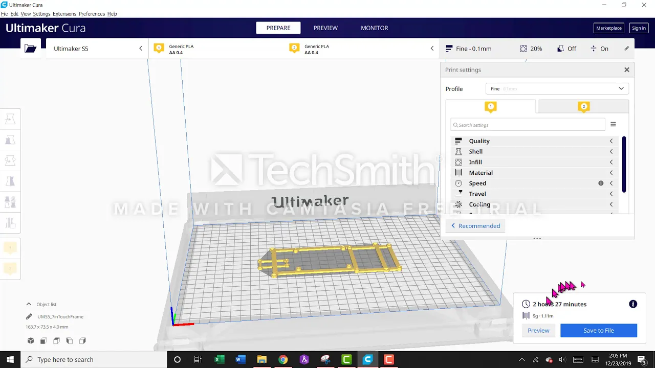Select extruder 2 tab in print settings
This screenshot has width=655, height=368.
583,106
